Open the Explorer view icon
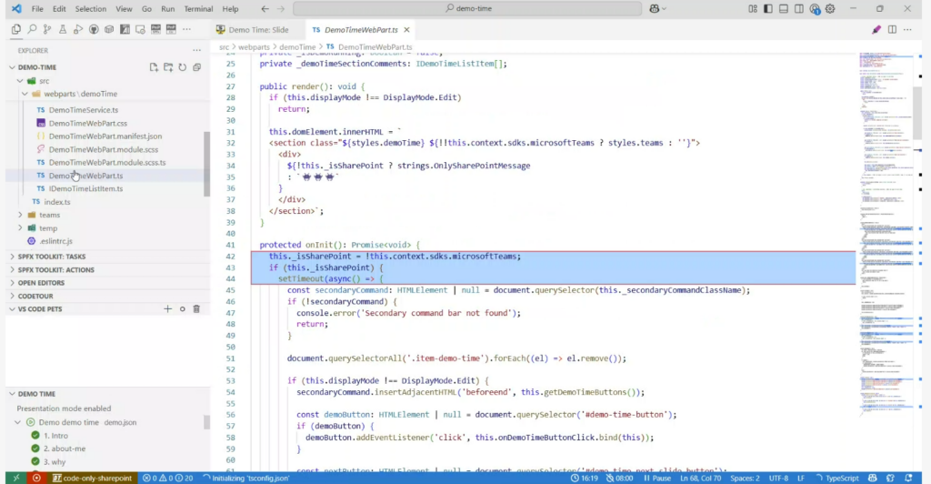The width and height of the screenshot is (931, 484). 16,29
